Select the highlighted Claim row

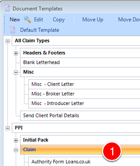80,150
